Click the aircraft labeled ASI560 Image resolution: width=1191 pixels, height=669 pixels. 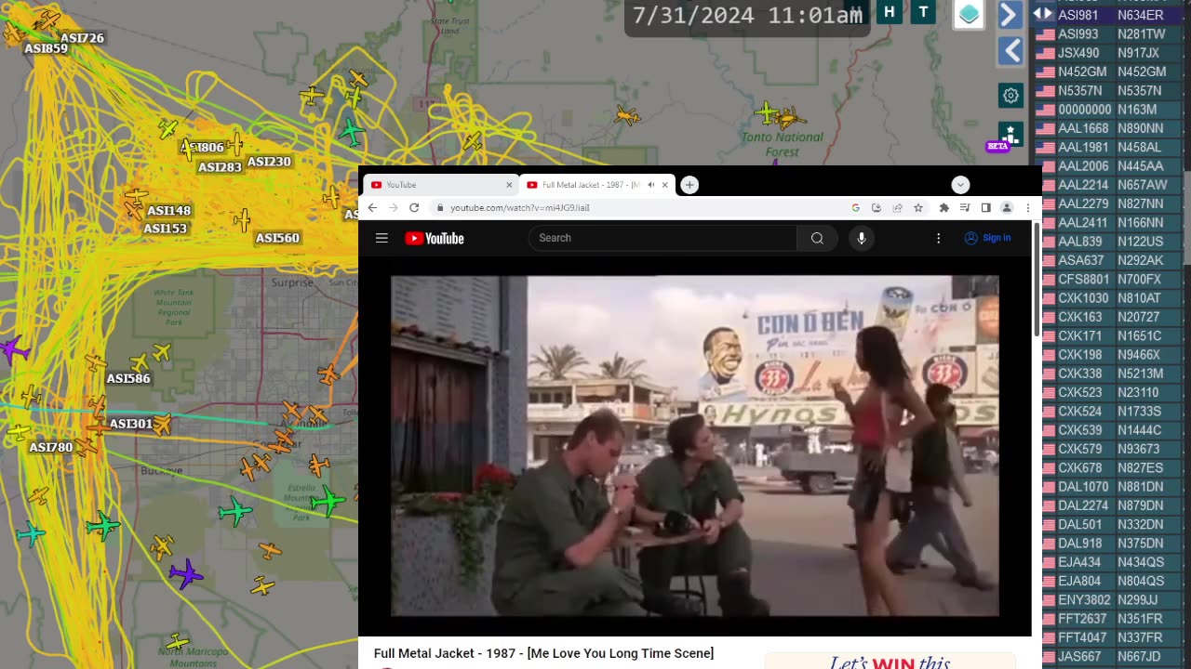point(243,220)
